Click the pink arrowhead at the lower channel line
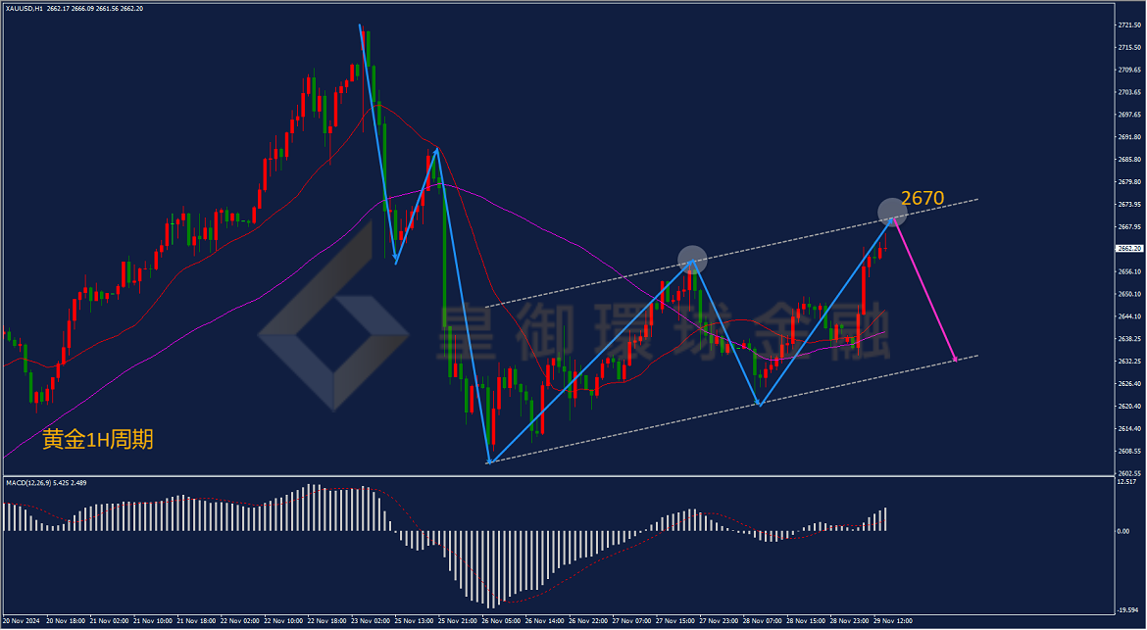Screen dimensions: 1147x630 [955, 359]
